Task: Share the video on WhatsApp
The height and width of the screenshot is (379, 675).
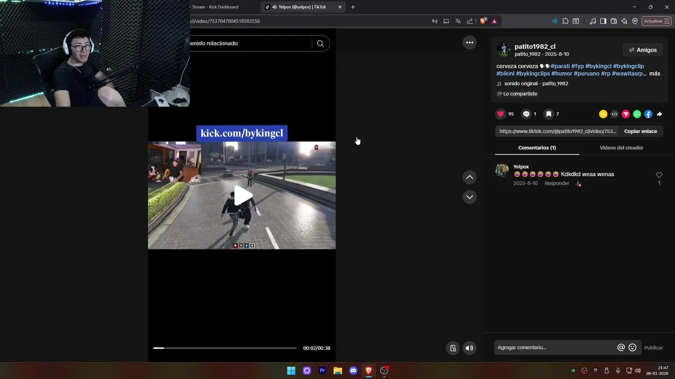Action: [637, 114]
